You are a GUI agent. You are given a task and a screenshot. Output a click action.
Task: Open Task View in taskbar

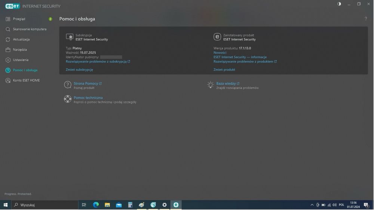(84, 205)
